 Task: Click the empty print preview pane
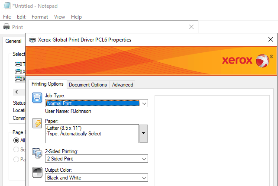(212, 141)
